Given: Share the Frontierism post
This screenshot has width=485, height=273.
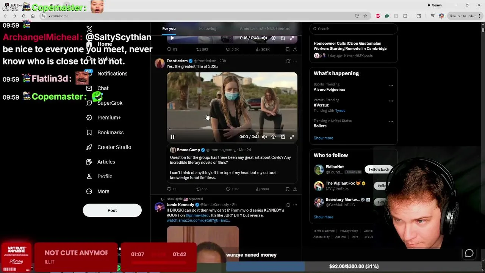Looking at the screenshot, I should [x=295, y=189].
